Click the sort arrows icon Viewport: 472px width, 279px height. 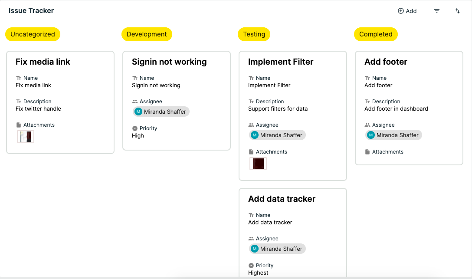tap(458, 11)
